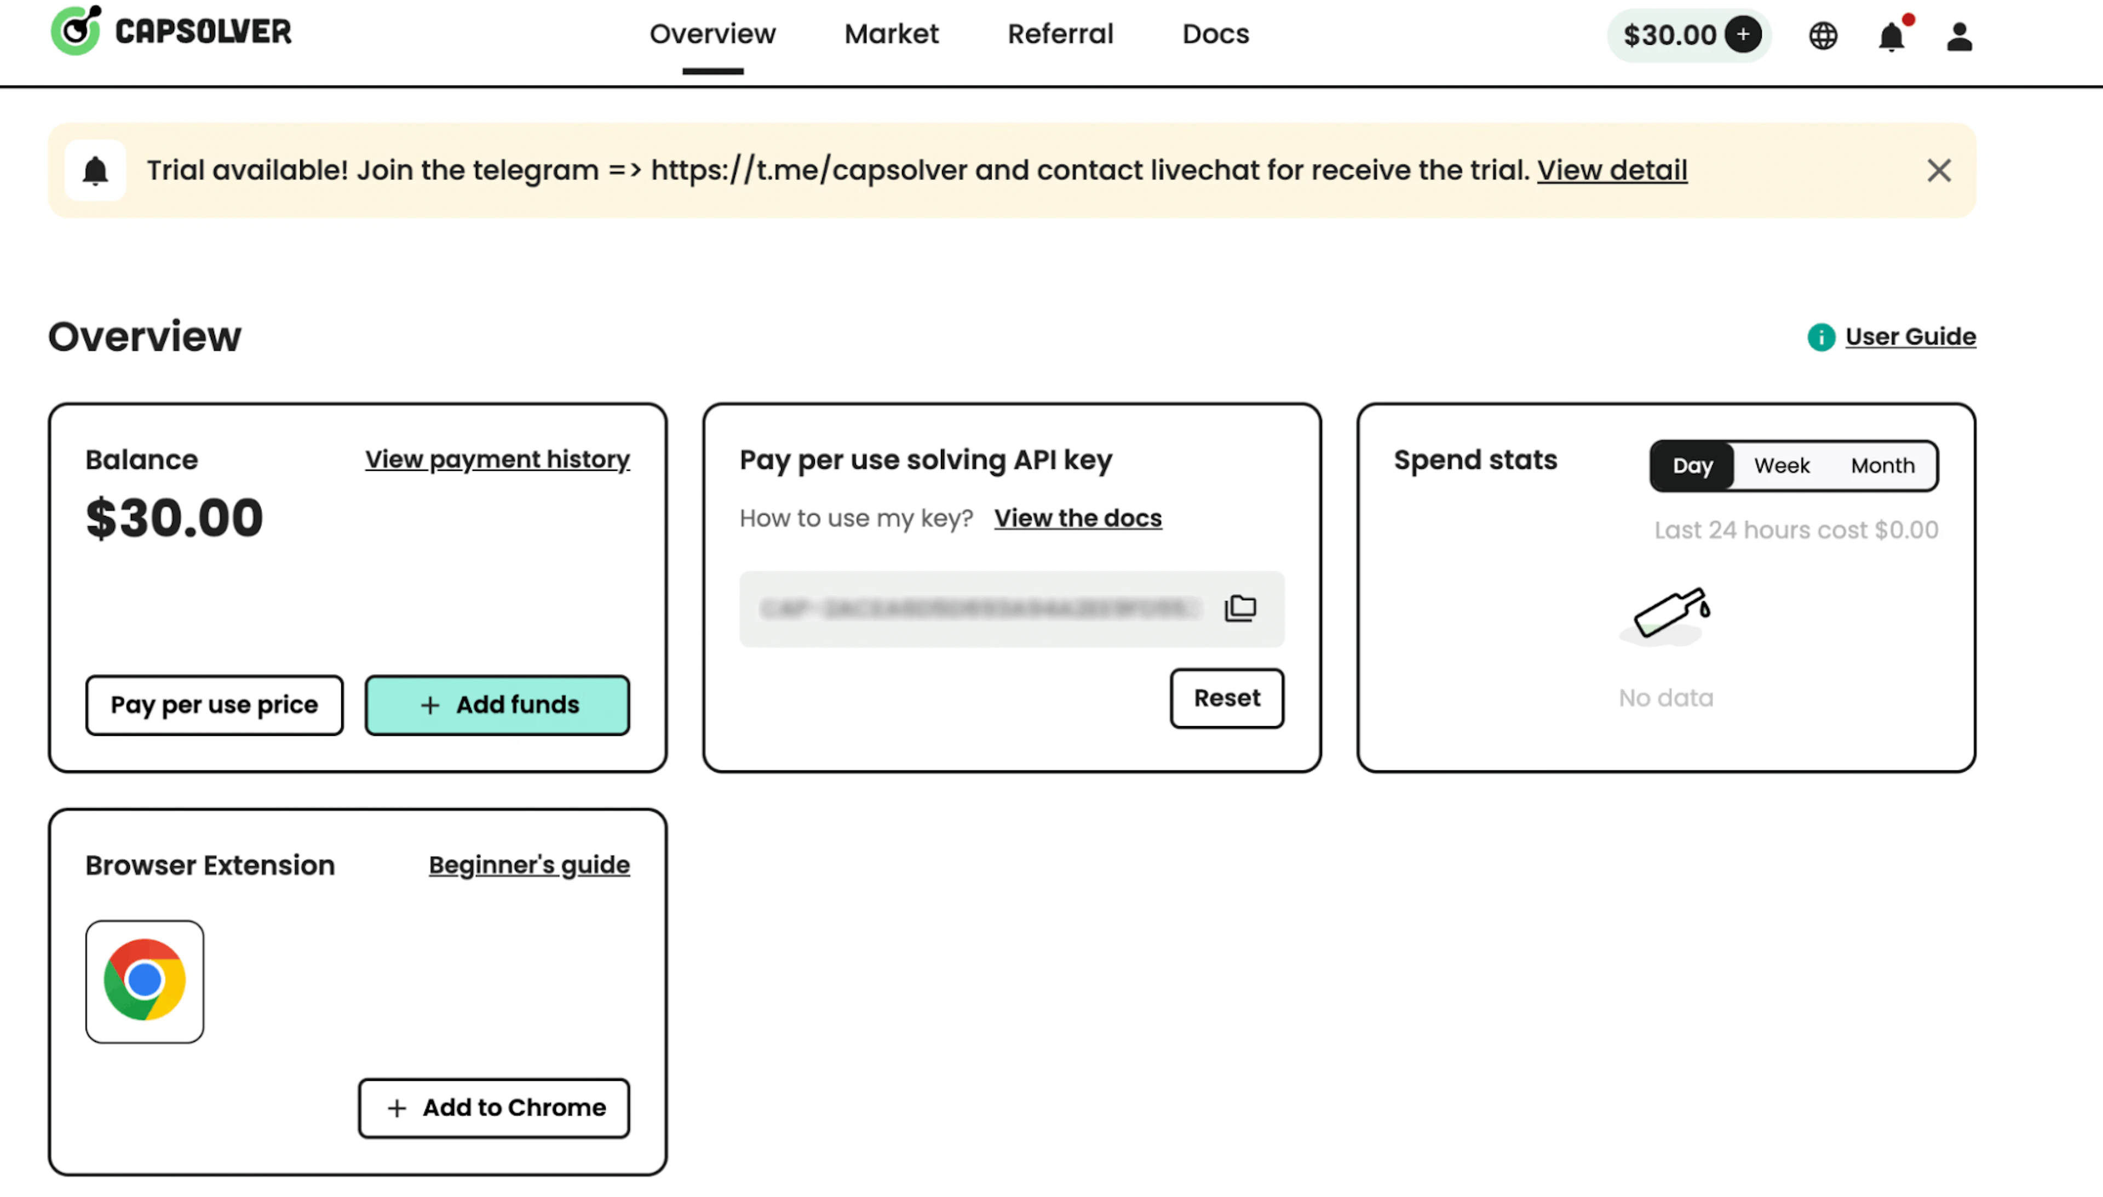Select Month in Spend stats
Screen dimensions: 2103x1197
pos(1883,465)
